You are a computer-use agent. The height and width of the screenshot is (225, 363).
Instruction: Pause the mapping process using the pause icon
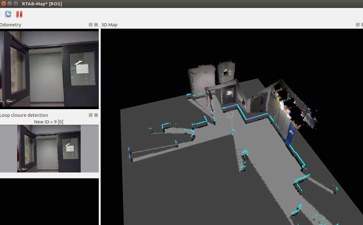(x=18, y=14)
